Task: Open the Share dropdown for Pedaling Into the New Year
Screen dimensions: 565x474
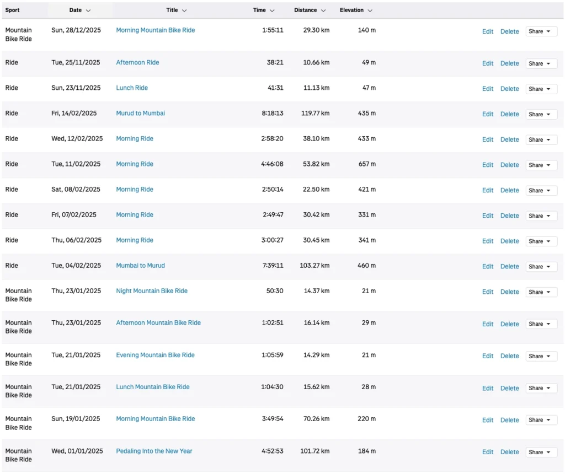Action: (x=541, y=452)
